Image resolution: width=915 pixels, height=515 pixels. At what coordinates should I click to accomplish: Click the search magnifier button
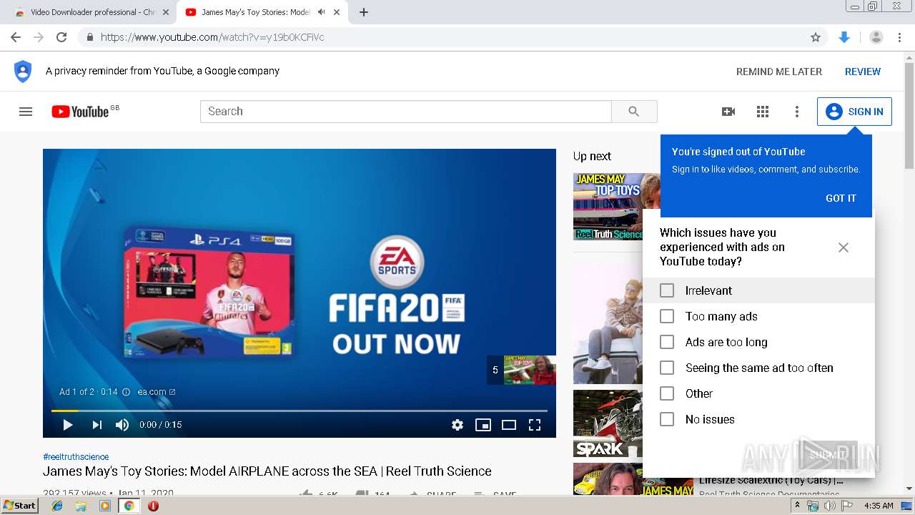point(634,112)
